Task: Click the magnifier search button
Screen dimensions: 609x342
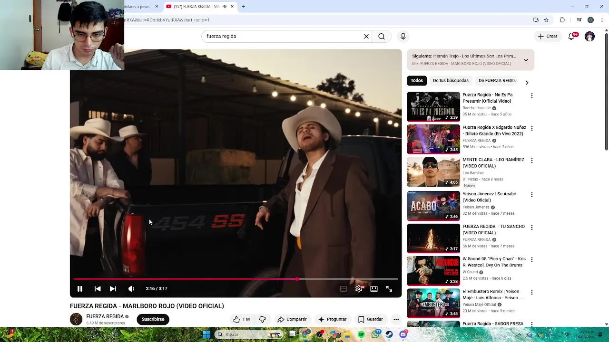Action: click(382, 36)
